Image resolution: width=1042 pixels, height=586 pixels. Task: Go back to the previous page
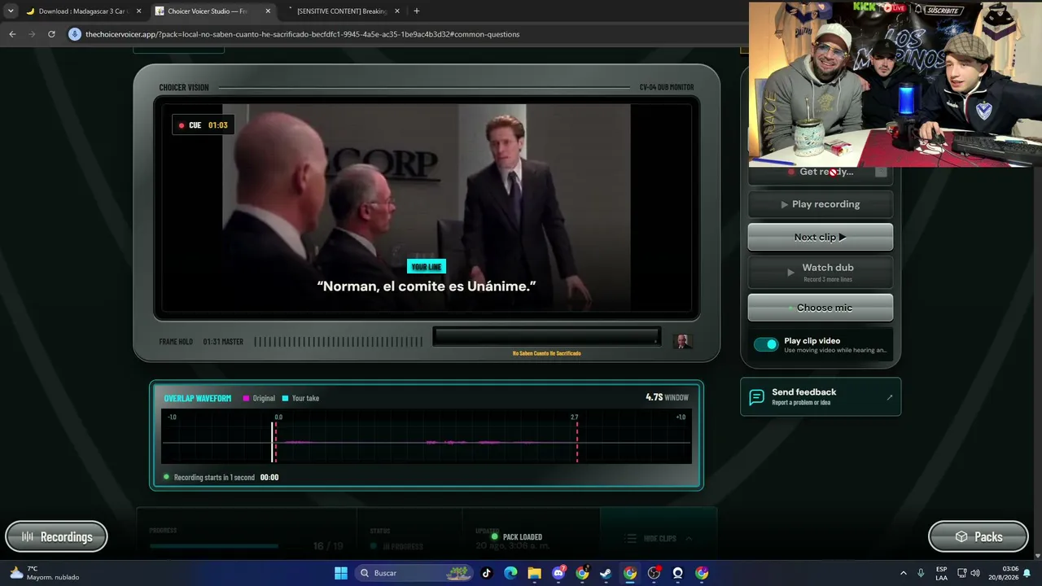(12, 34)
